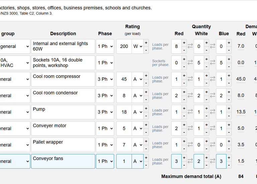Change rating unit for Conveyer motor
Screen dimensions: 257x184
click(138, 128)
